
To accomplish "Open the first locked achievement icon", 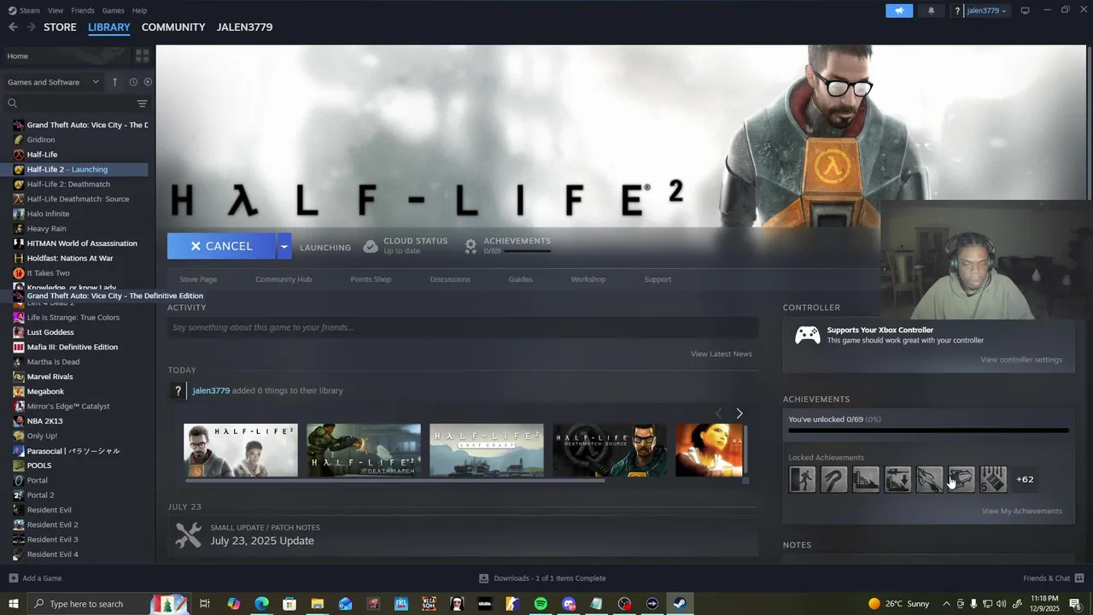I will (803, 479).
